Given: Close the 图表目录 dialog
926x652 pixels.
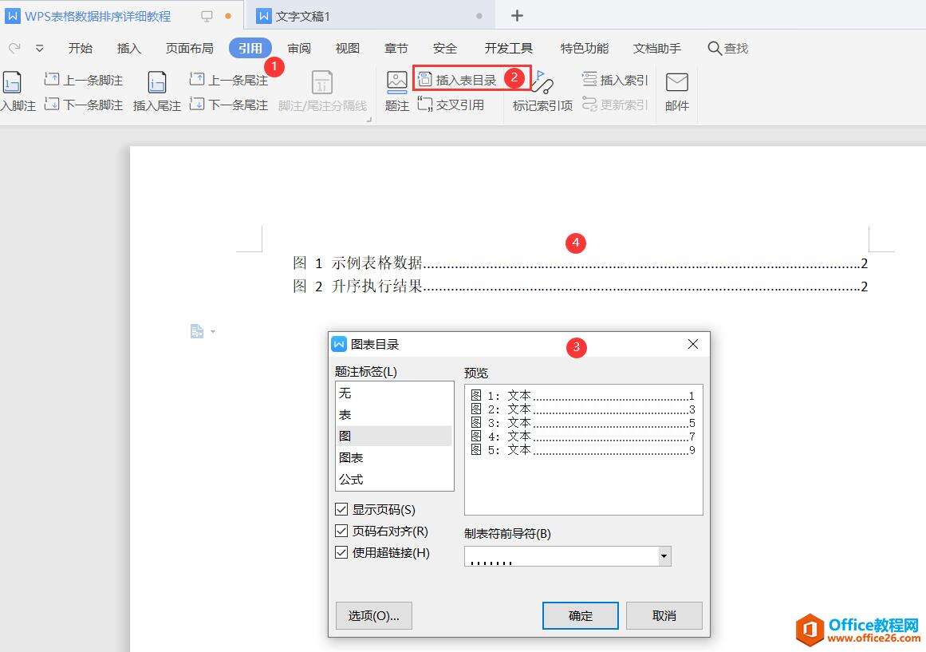Looking at the screenshot, I should point(693,344).
